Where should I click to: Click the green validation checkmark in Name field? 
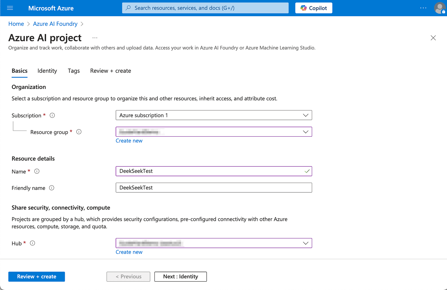pos(307,171)
